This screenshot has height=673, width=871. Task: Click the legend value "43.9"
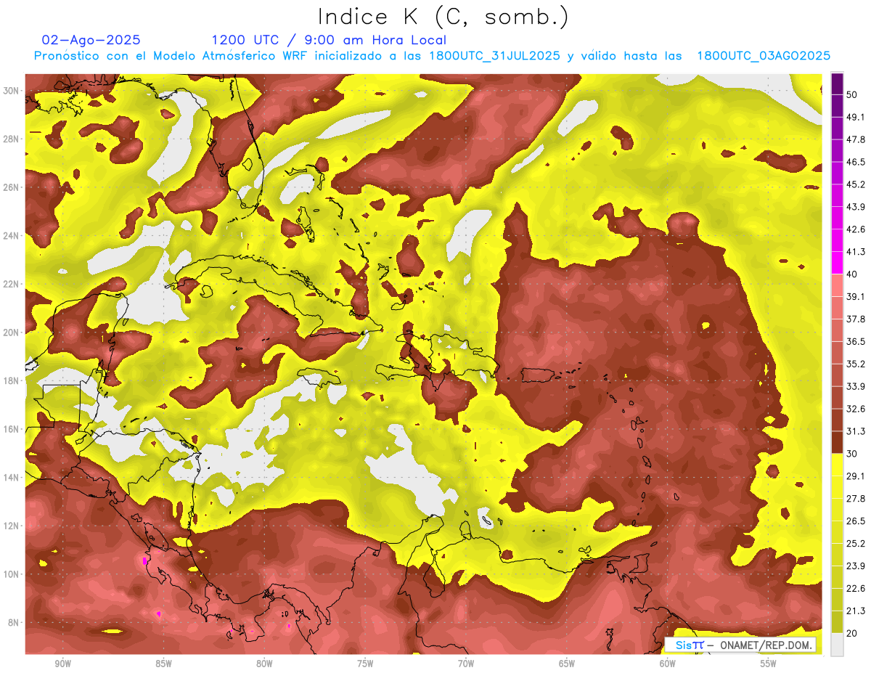tap(856, 207)
